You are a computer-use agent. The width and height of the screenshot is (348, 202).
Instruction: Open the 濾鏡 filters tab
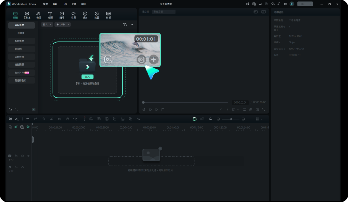[85, 15]
